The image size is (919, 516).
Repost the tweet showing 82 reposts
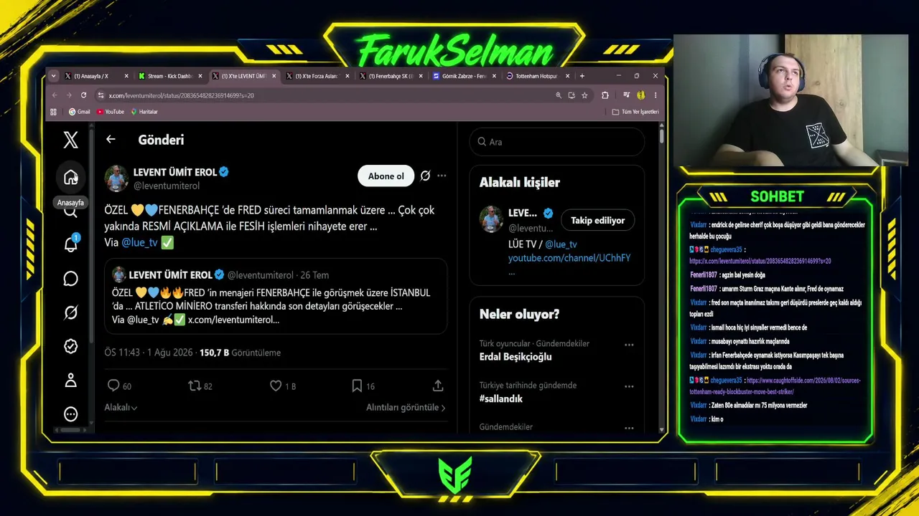point(194,386)
